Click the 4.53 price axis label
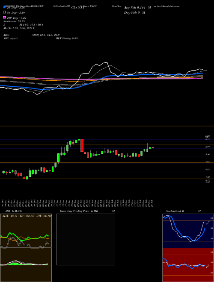Viewport: 214px width, 282px height. click(207, 170)
